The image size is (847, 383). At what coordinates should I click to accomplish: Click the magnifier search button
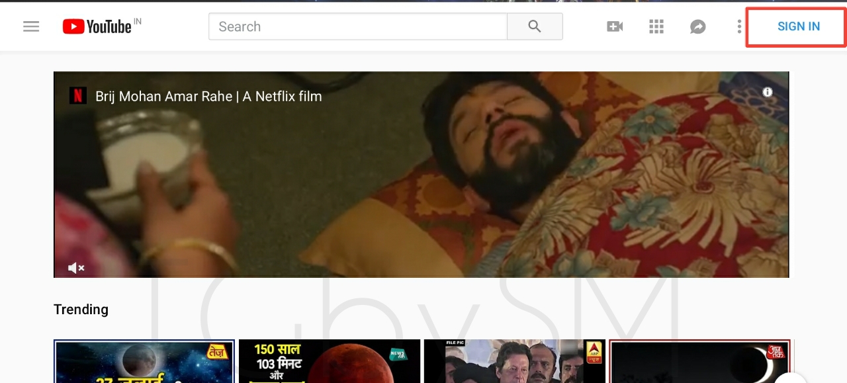535,26
